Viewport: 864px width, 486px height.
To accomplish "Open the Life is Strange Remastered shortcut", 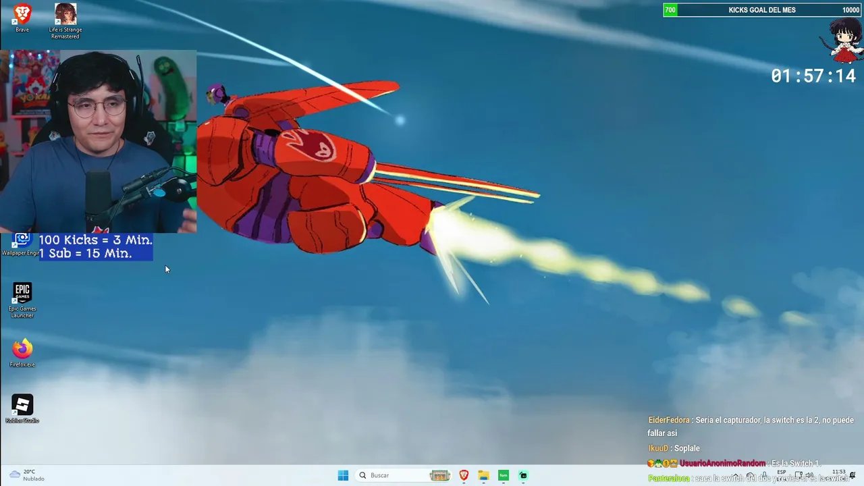I will [x=65, y=21].
